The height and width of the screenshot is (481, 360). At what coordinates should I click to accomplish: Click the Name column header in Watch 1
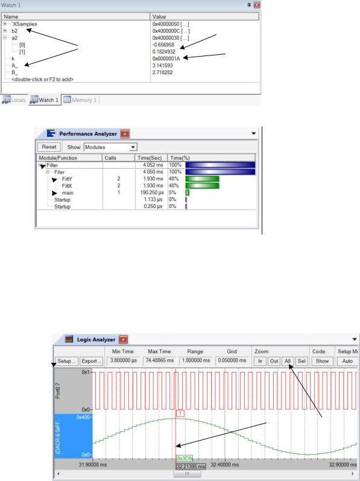[76, 16]
